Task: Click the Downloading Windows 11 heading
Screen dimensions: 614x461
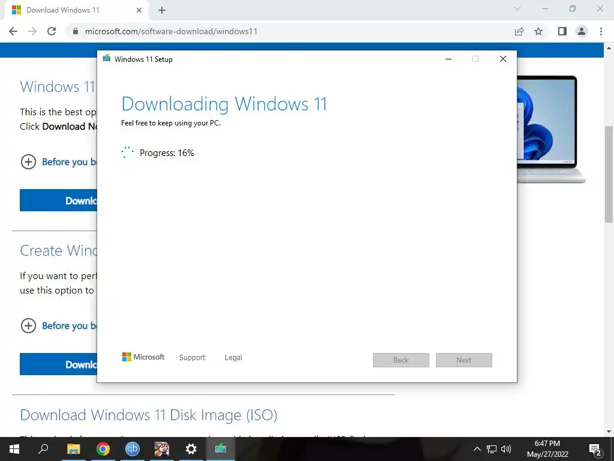Action: (224, 104)
